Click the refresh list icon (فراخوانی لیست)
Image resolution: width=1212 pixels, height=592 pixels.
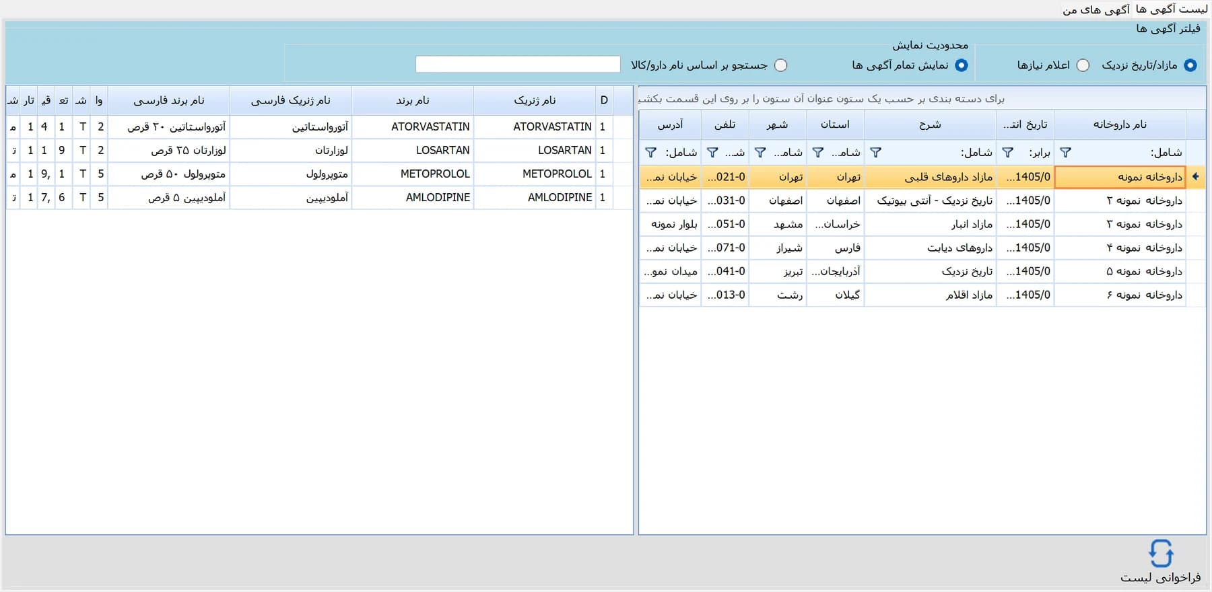[1161, 554]
